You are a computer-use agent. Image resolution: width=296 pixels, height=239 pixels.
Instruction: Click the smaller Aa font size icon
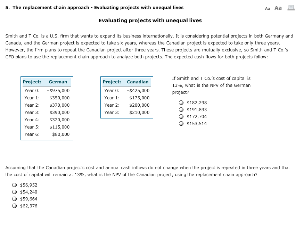pyautogui.click(x=267, y=8)
